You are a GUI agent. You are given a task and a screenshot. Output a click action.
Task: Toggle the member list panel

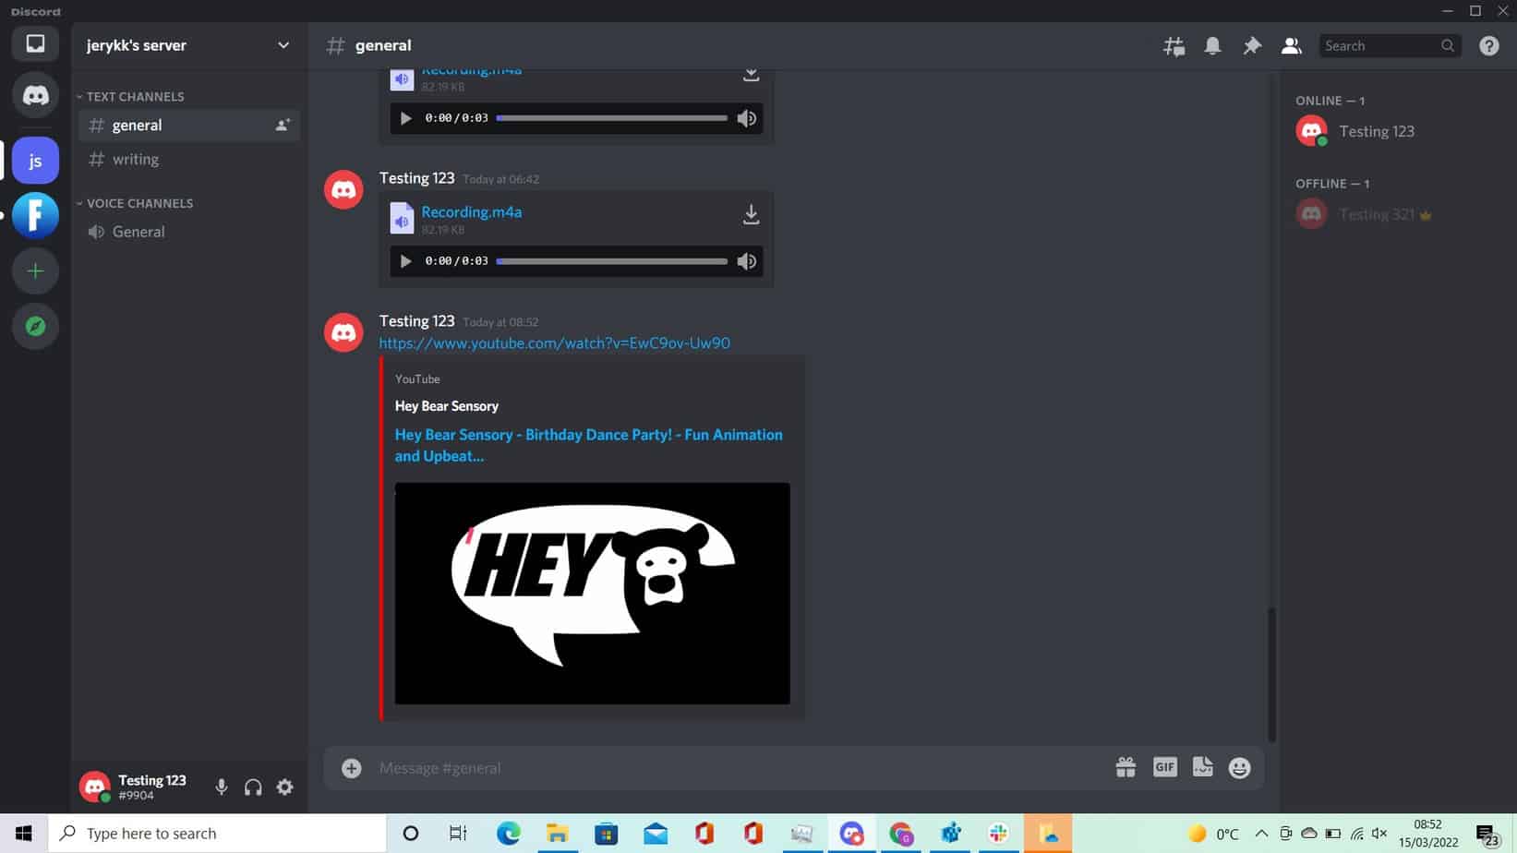click(1291, 46)
